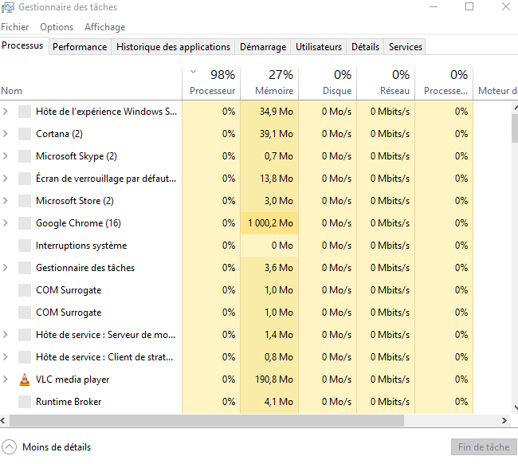Click the Runtime Broker process icon placeholder
The image size is (518, 464).
25,402
